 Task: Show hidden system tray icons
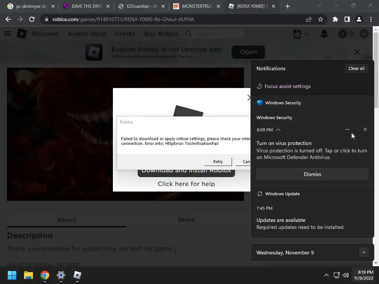(326, 275)
